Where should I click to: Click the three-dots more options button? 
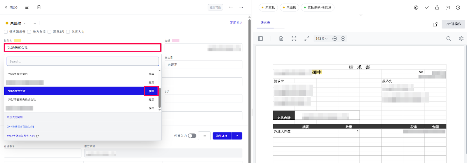point(204,136)
